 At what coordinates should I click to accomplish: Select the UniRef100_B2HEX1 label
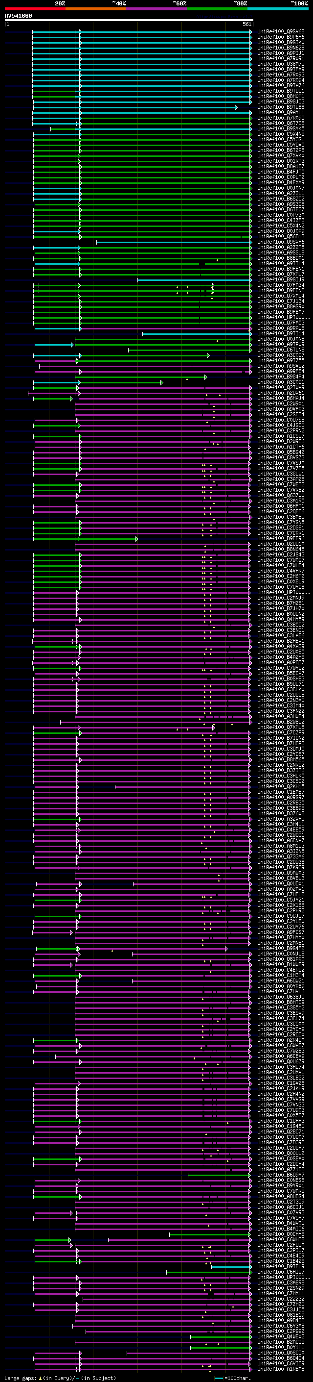click(281, 641)
